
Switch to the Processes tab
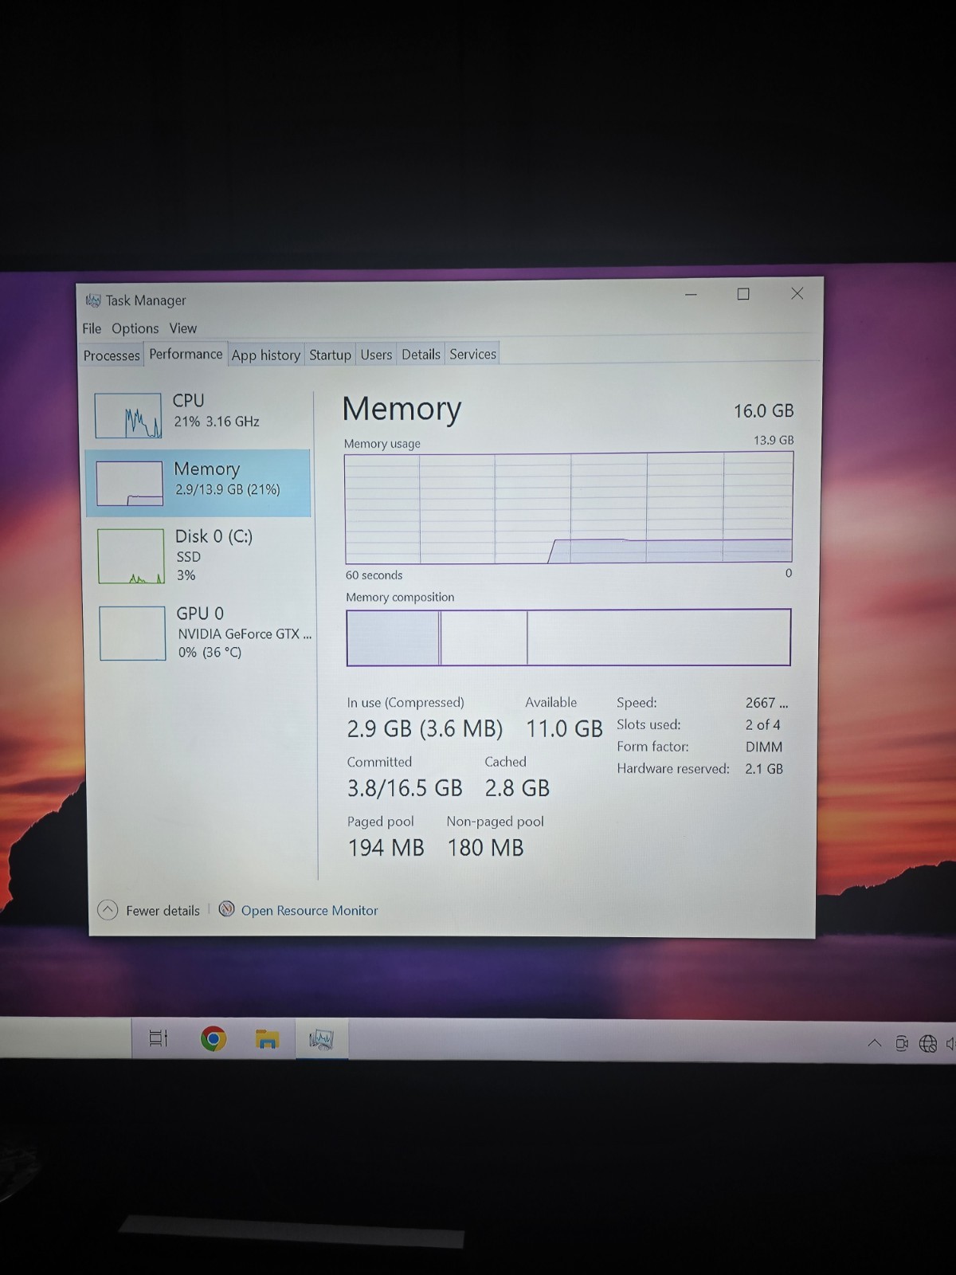click(x=112, y=355)
